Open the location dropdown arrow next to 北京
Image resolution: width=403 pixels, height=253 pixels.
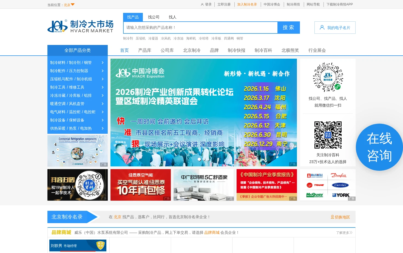pos(73,5)
